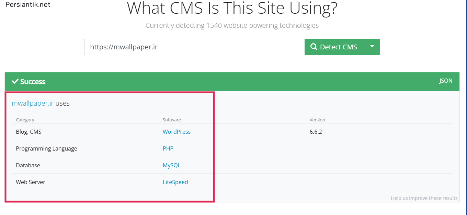Open the LiteSpeed software link
This screenshot has height=215, width=467.
pos(175,182)
